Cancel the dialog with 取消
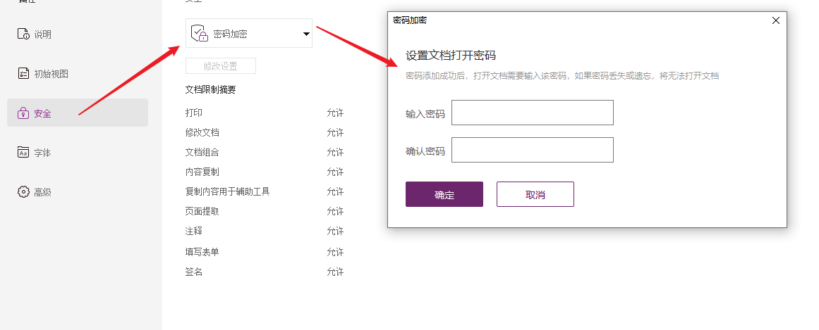The image size is (819, 330). click(535, 194)
